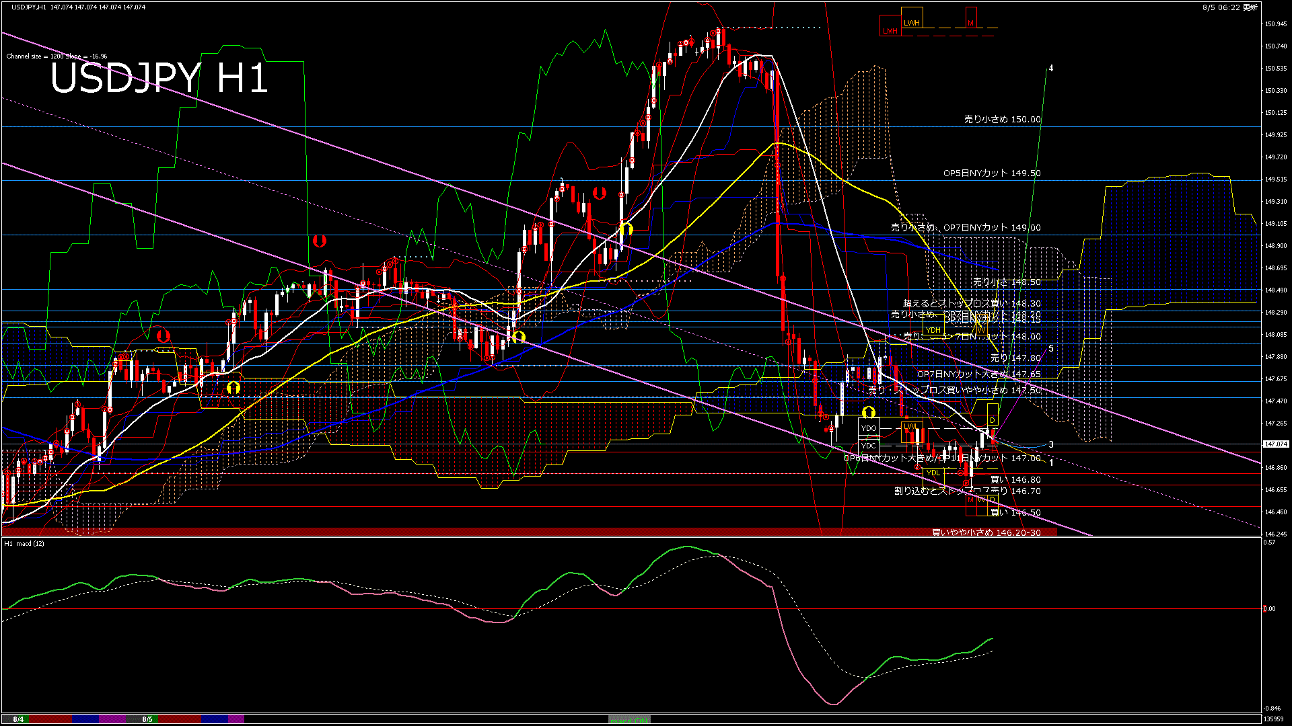Click the 'USDJPY,H1' OHLC header text
The height and width of the screenshot is (726, 1292).
[x=78, y=7]
